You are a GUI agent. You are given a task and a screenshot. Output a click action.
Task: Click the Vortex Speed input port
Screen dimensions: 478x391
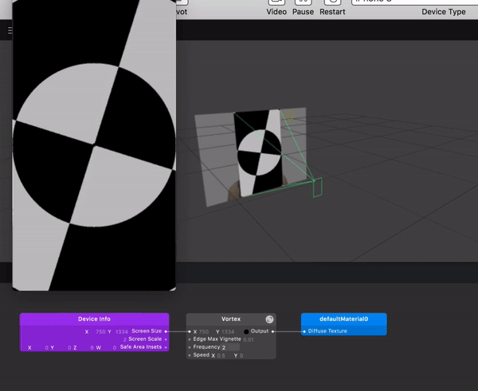[190, 355]
